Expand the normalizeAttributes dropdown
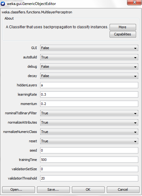Viewport: 142px width, 196px height. coord(89,122)
